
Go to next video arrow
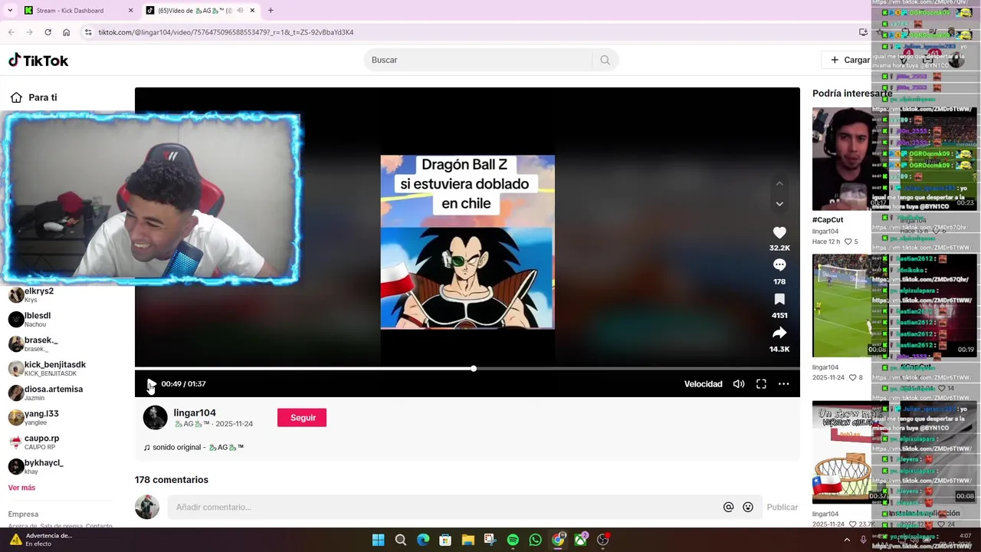click(779, 204)
